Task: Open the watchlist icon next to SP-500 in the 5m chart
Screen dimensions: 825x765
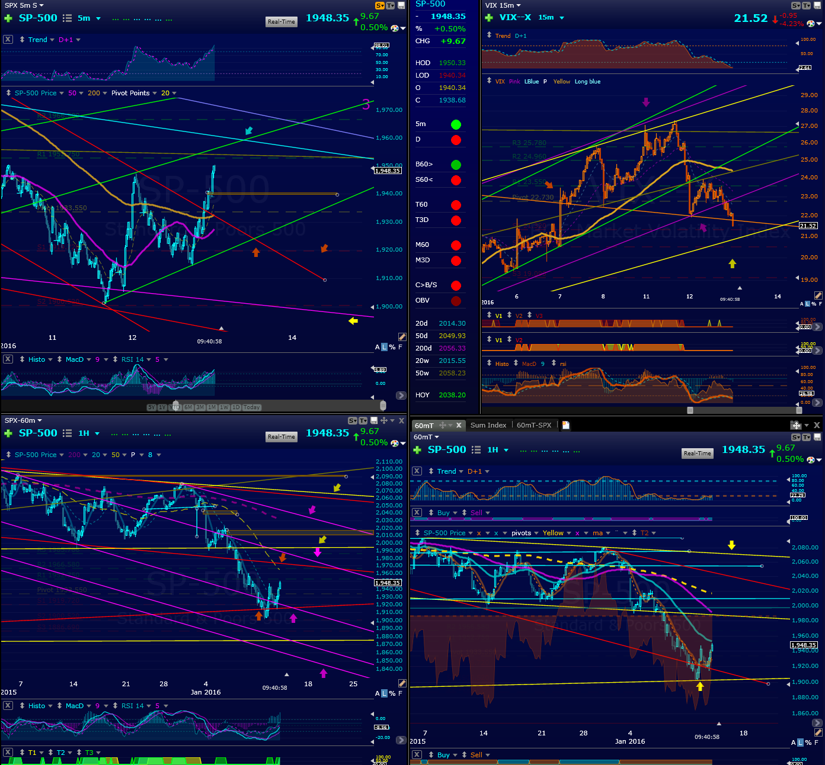Action: 68,18
